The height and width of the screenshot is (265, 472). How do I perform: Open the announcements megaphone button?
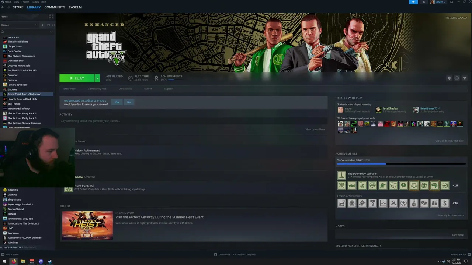pos(413,2)
